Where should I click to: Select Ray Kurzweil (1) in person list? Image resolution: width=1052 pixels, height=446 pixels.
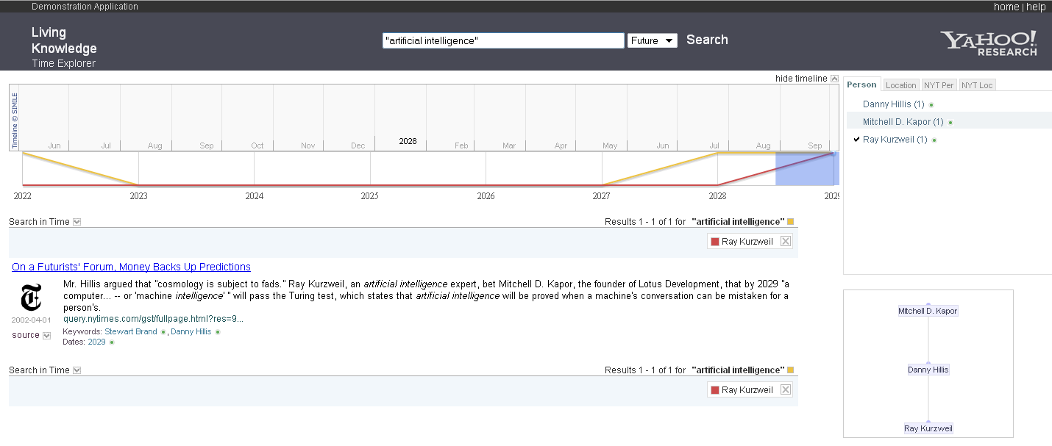(x=895, y=140)
